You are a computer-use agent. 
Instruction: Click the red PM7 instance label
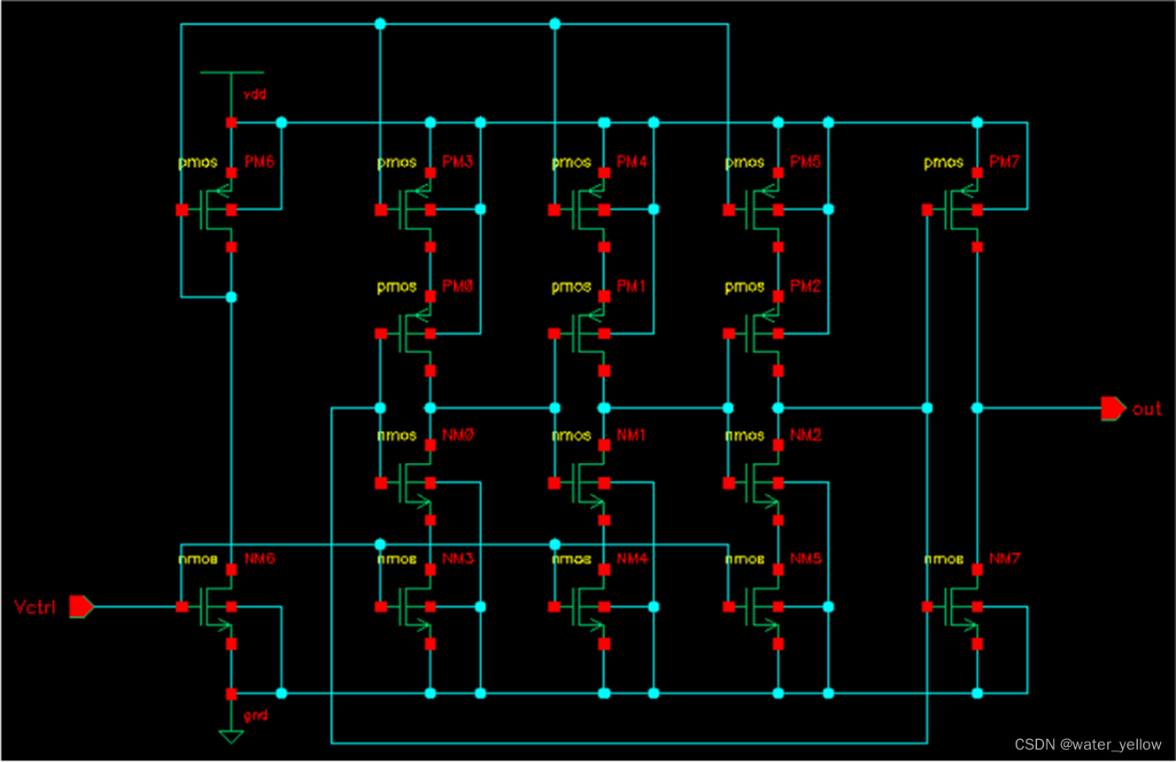[x=1005, y=163]
